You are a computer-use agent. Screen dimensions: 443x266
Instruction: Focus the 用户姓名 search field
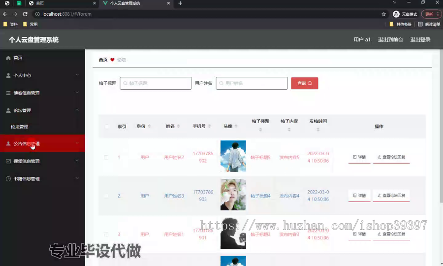(252, 83)
